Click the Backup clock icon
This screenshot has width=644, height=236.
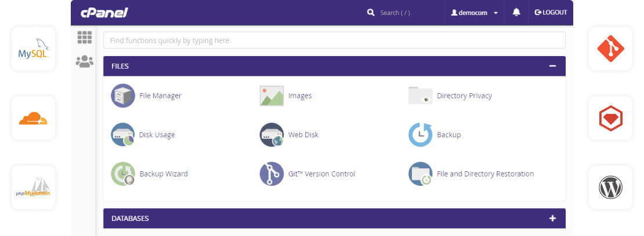pos(420,135)
